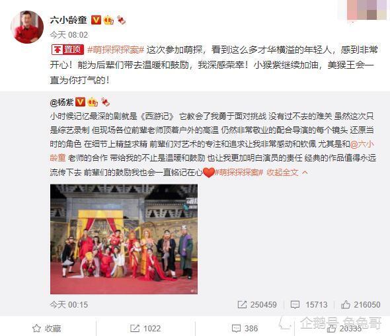Viewport: 390px width, 336px height.
Task: Click the orange V verified badge beside 六小龄童
Action: click(96, 20)
